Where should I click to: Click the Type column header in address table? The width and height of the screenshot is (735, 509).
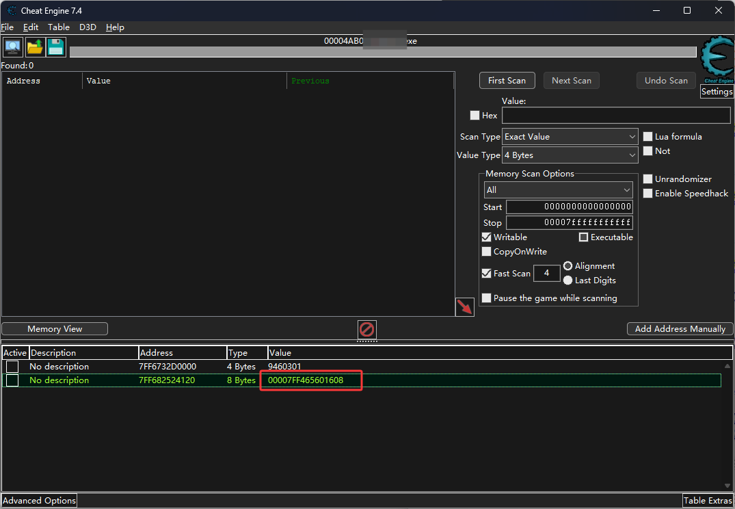pyautogui.click(x=247, y=353)
